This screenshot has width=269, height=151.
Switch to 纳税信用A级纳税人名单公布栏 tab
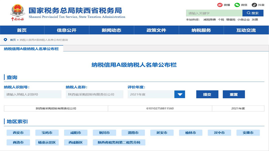[x=31, y=49]
